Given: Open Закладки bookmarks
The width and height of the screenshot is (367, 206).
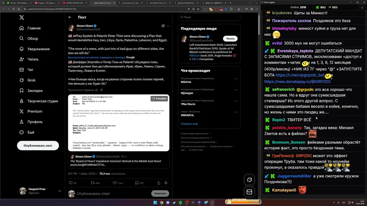Looking at the screenshot, I should 31,90.
